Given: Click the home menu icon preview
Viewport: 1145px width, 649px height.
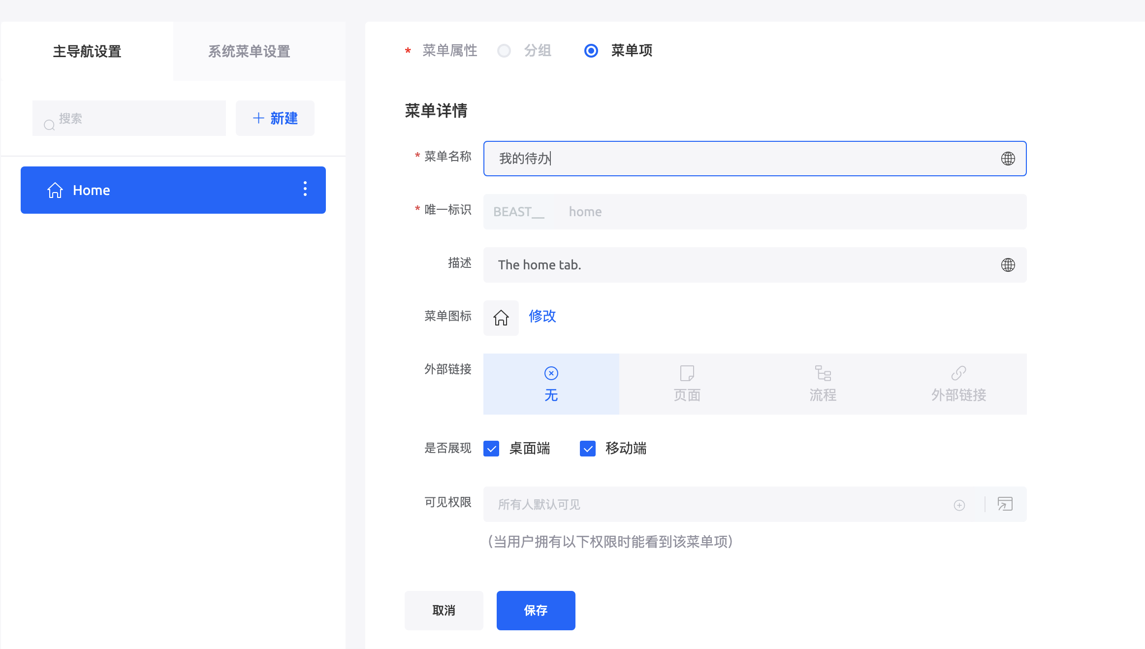Looking at the screenshot, I should (x=501, y=318).
